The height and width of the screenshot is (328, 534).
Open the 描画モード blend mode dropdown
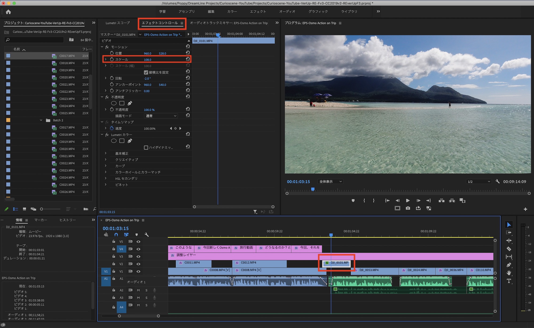click(x=160, y=116)
